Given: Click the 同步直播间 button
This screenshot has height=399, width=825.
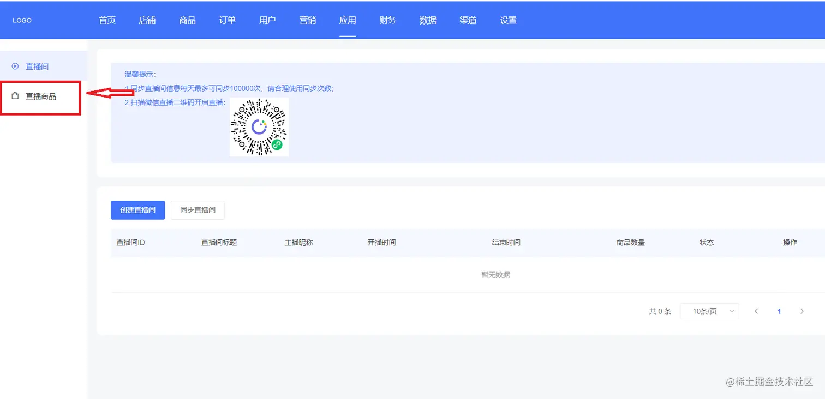Looking at the screenshot, I should pos(198,210).
